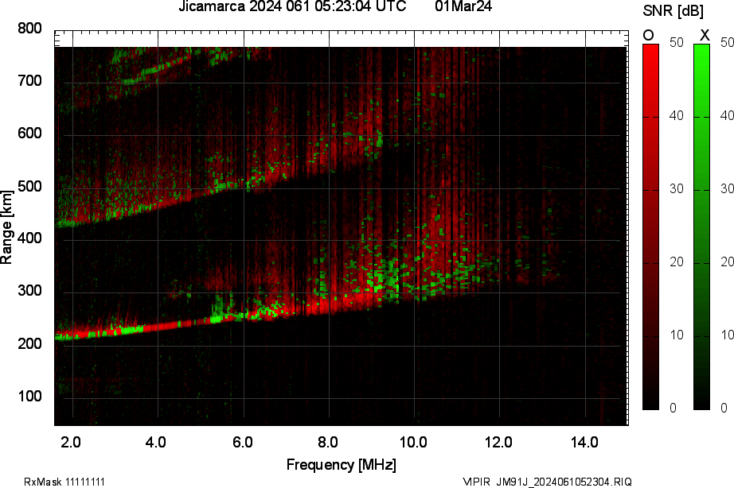The width and height of the screenshot is (734, 488).
Task: Click the 0 dB label on O scale
Action: point(673,408)
